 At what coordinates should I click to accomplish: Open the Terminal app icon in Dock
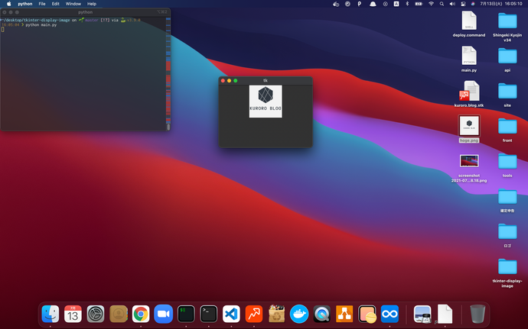pyautogui.click(x=208, y=314)
